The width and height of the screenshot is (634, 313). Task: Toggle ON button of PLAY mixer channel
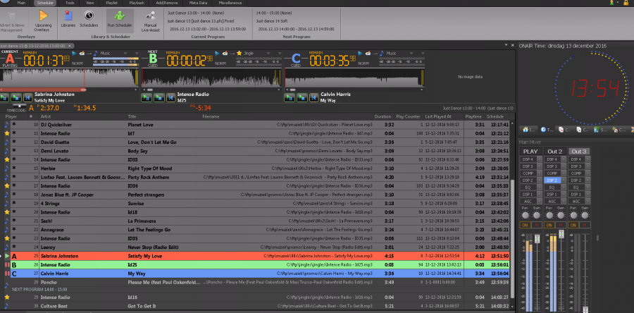tap(526, 225)
